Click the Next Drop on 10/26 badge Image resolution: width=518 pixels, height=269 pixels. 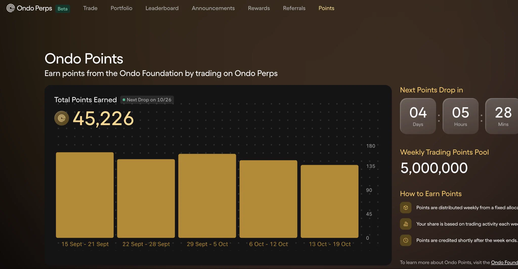pyautogui.click(x=147, y=100)
